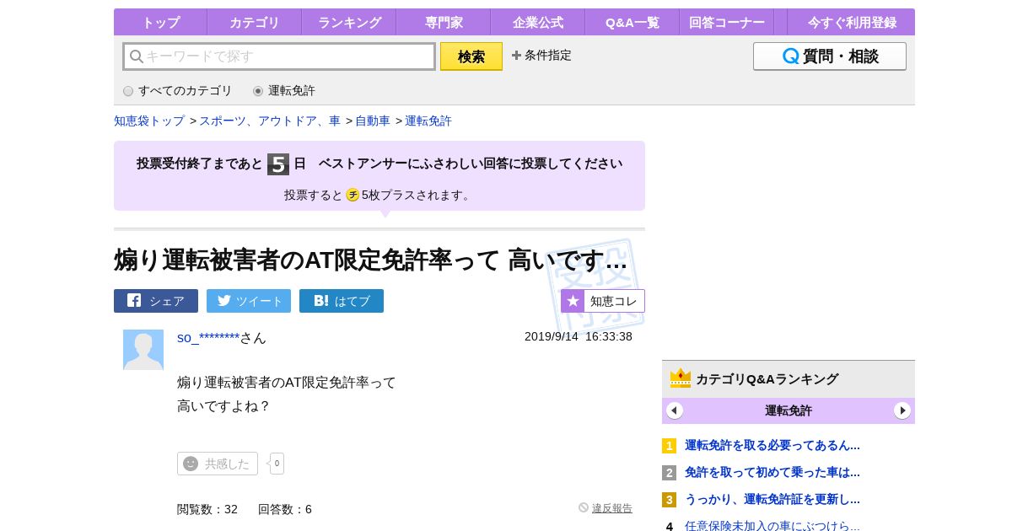Click the 回答数:6 text
The width and height of the screenshot is (1012, 531).
285,509
